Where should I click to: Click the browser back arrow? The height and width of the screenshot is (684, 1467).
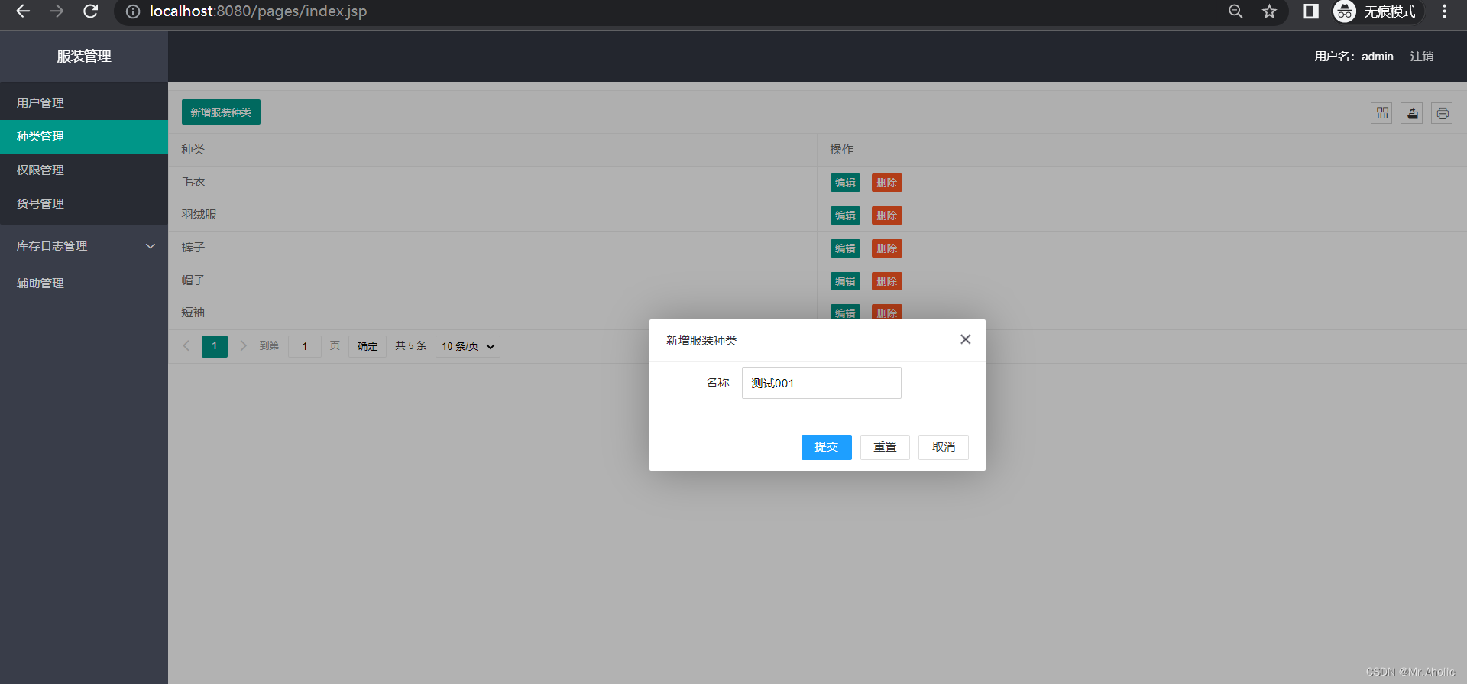23,11
